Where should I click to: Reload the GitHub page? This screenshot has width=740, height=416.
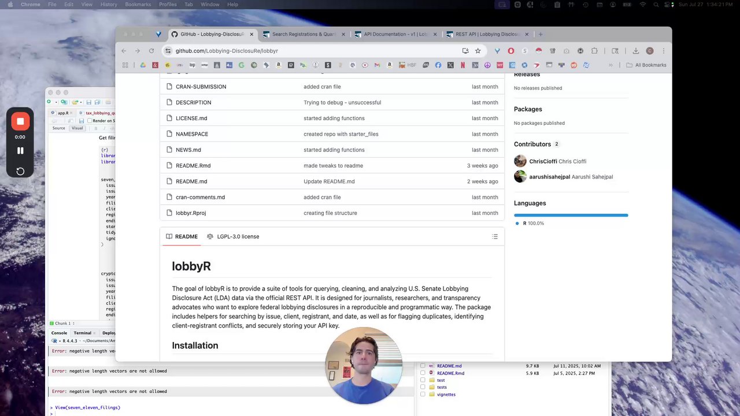click(x=151, y=51)
